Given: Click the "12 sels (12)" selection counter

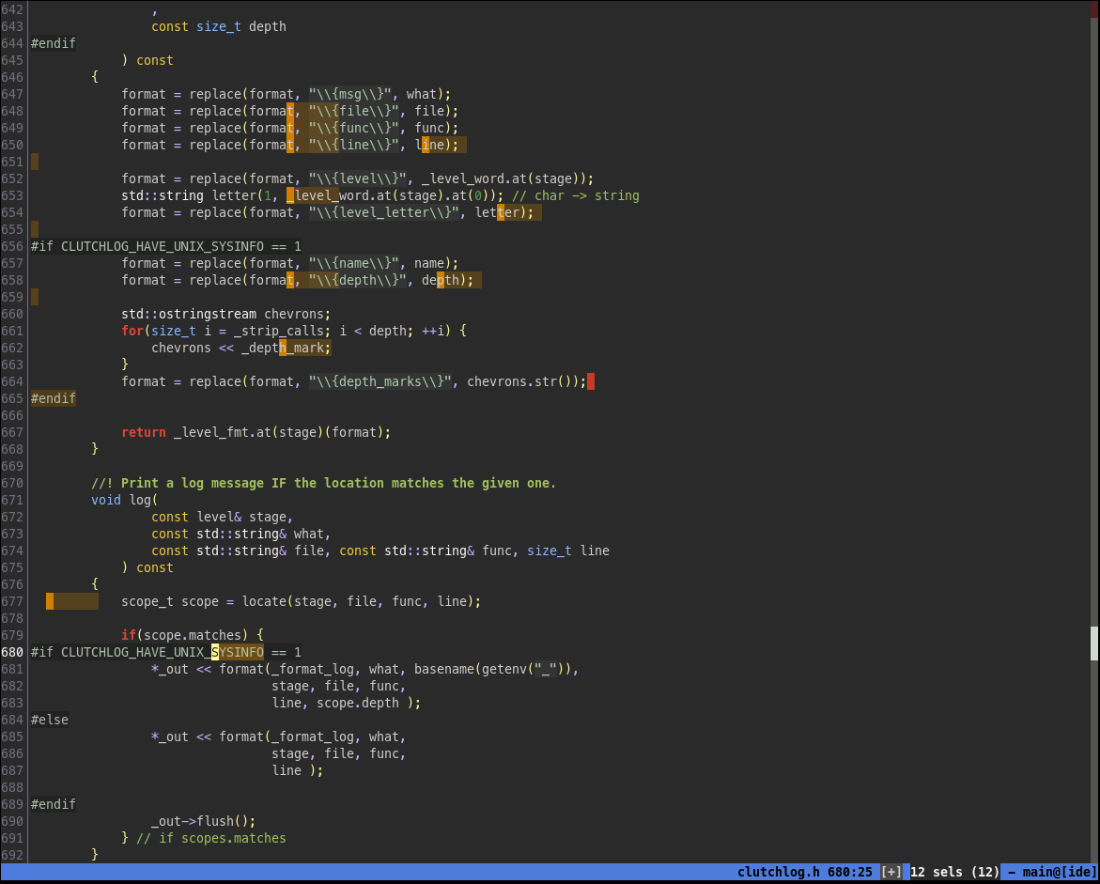Looking at the screenshot, I should 954,872.
